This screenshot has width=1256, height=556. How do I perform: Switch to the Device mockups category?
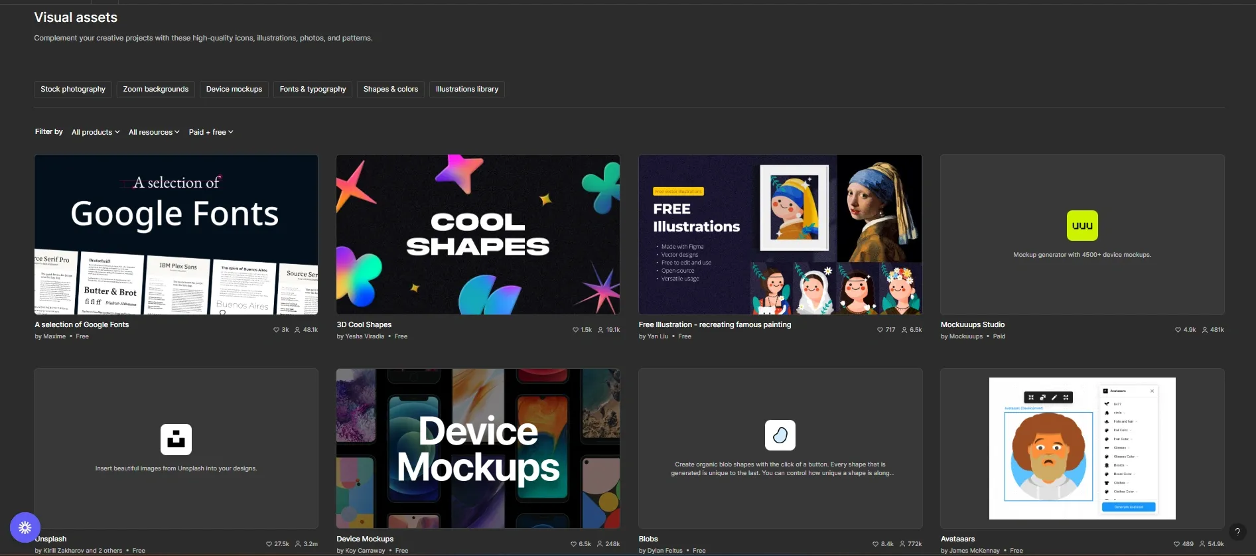click(x=234, y=90)
